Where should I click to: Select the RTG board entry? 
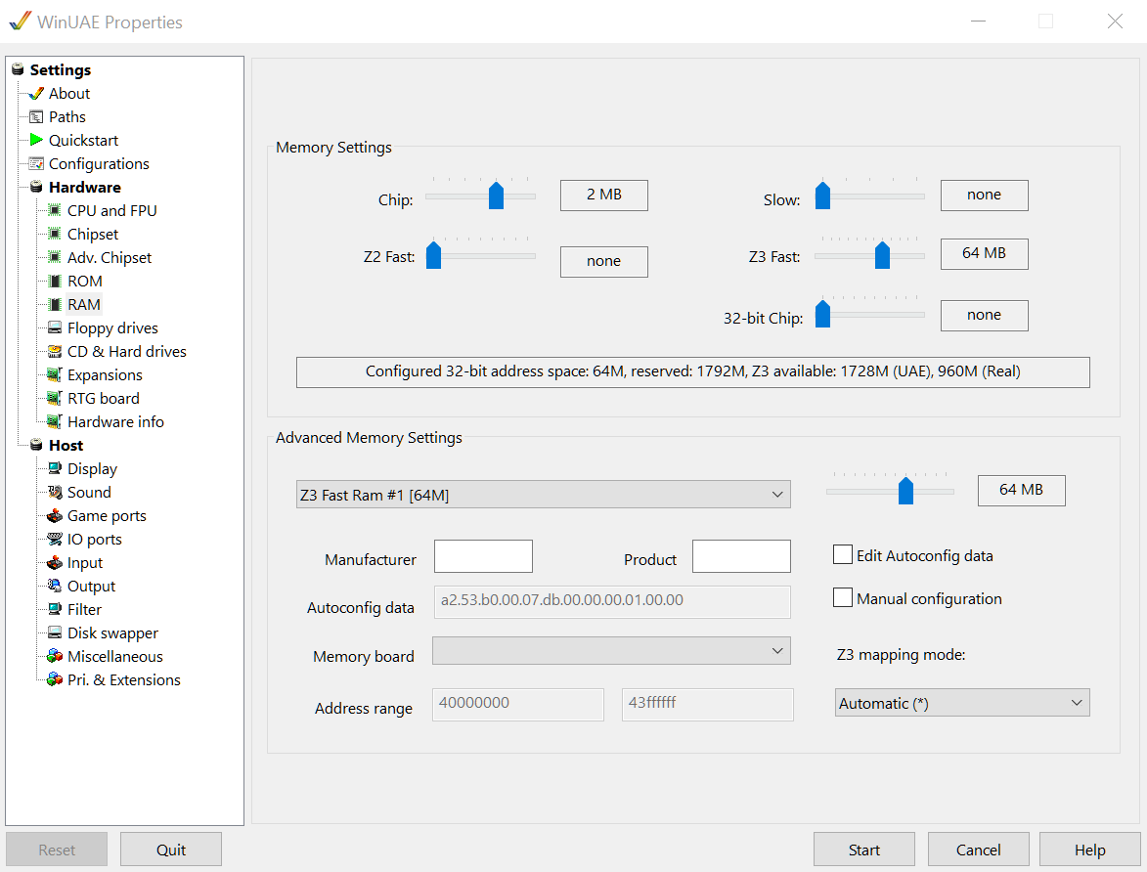pyautogui.click(x=103, y=399)
